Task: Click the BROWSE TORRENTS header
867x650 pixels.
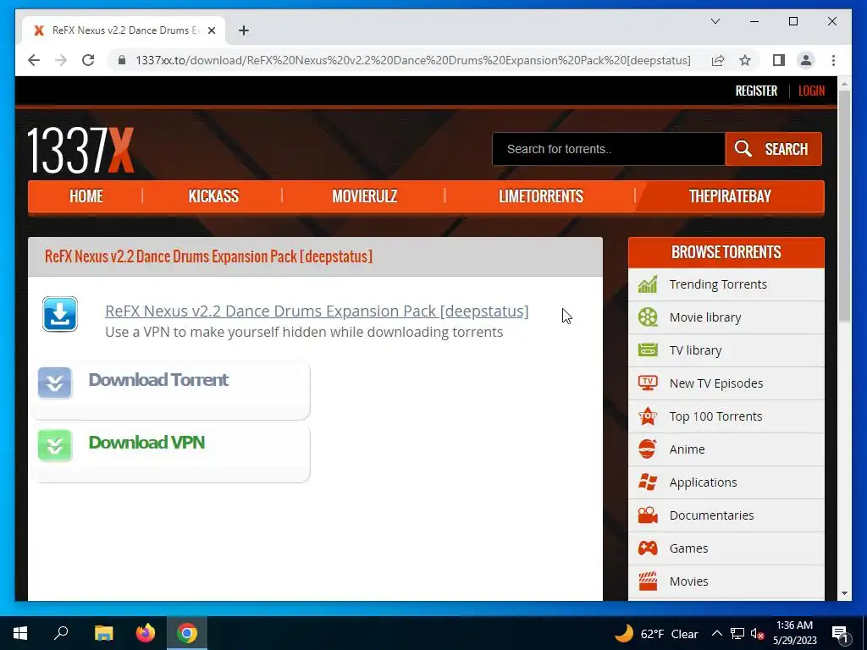Action: coord(726,252)
